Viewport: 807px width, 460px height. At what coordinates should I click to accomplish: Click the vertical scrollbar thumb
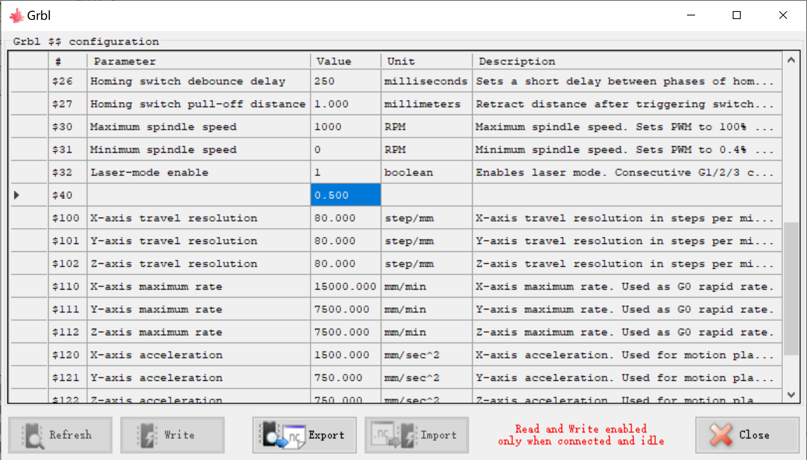pyautogui.click(x=791, y=289)
